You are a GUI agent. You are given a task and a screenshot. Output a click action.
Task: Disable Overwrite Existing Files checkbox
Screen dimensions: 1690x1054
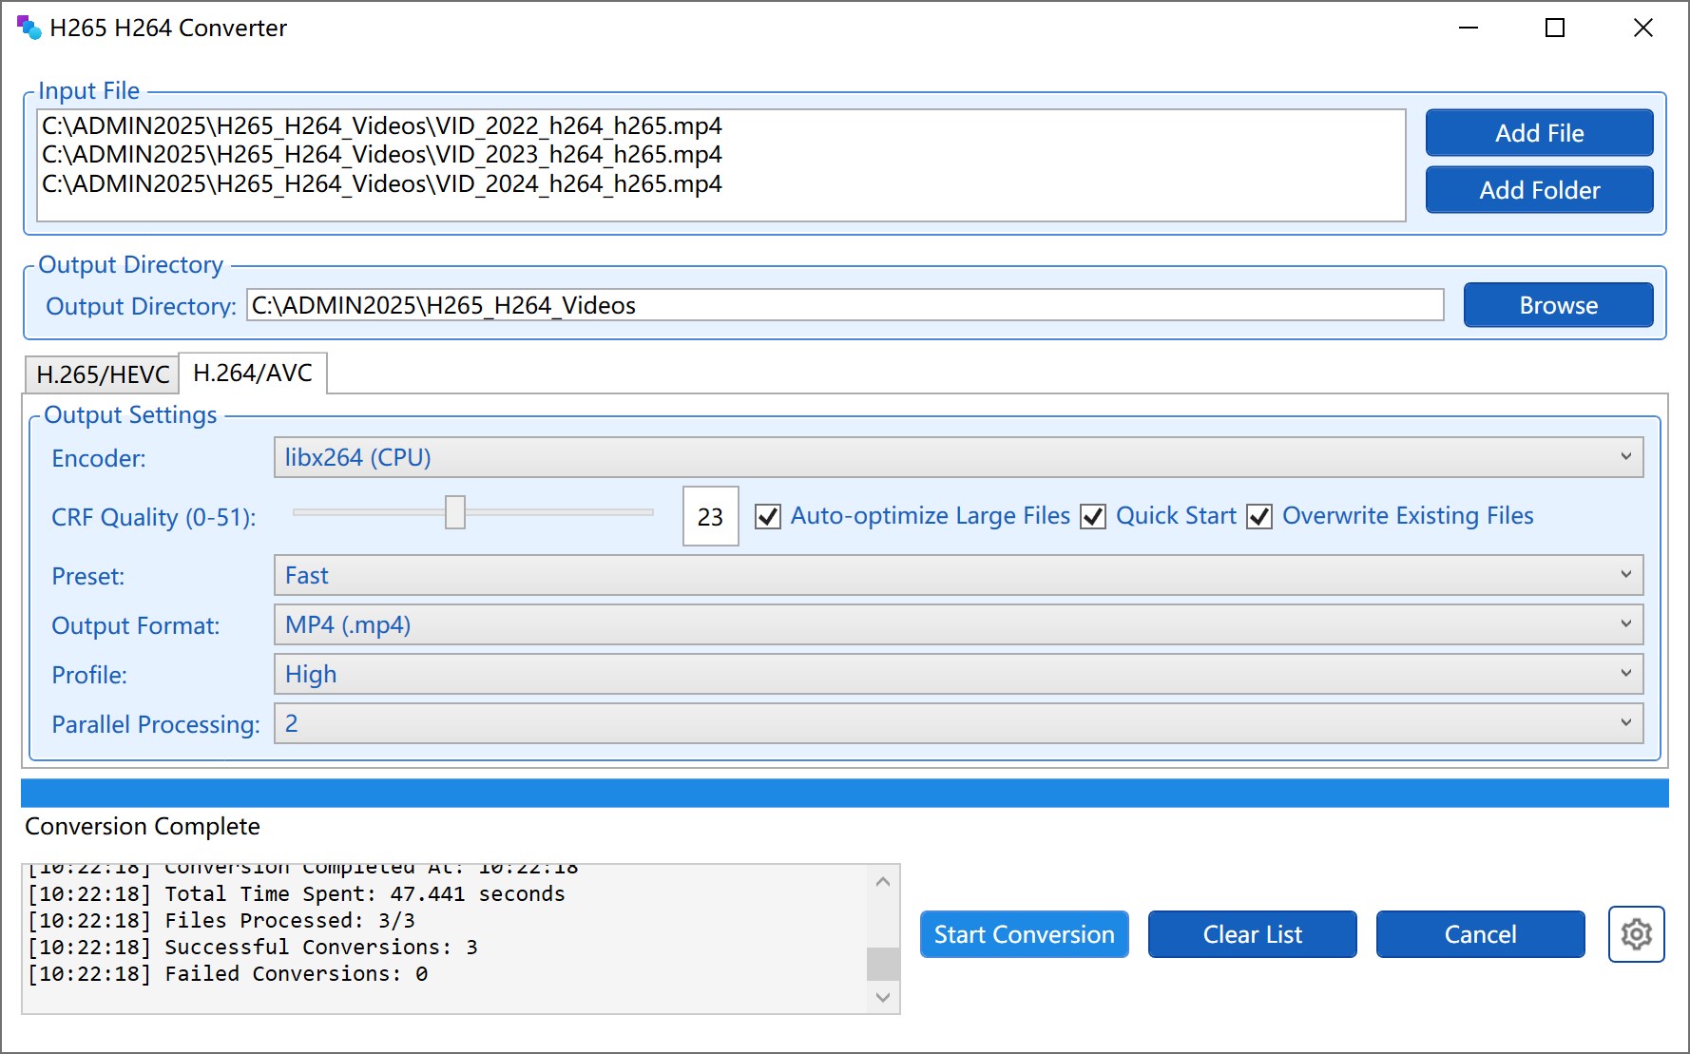(1259, 516)
